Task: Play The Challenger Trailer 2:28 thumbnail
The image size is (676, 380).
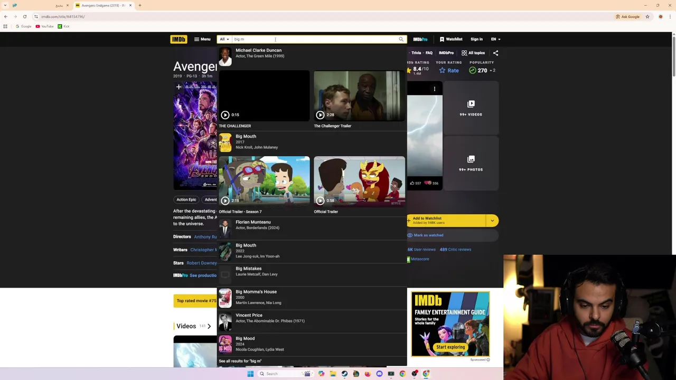Action: click(359, 96)
